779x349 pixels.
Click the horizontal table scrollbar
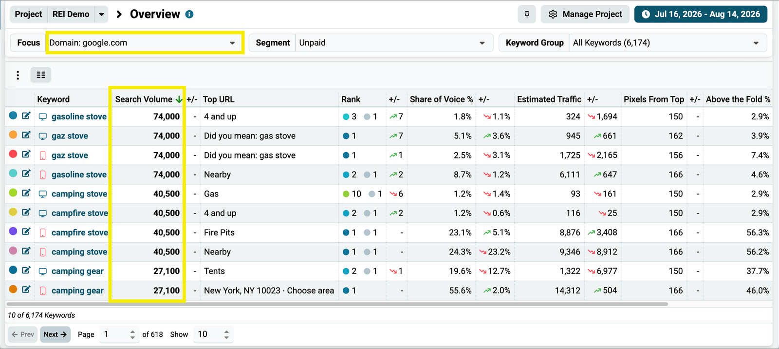click(x=337, y=304)
